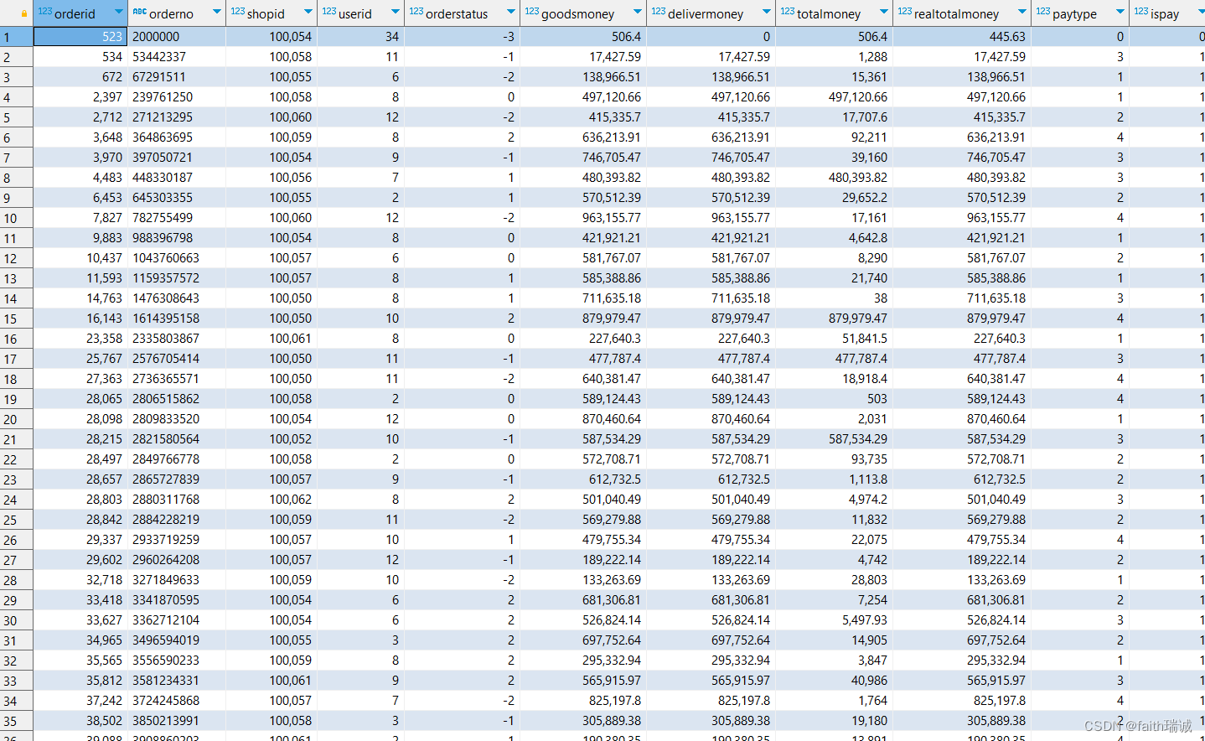Open the totalmoney column filter arrow

tap(884, 13)
